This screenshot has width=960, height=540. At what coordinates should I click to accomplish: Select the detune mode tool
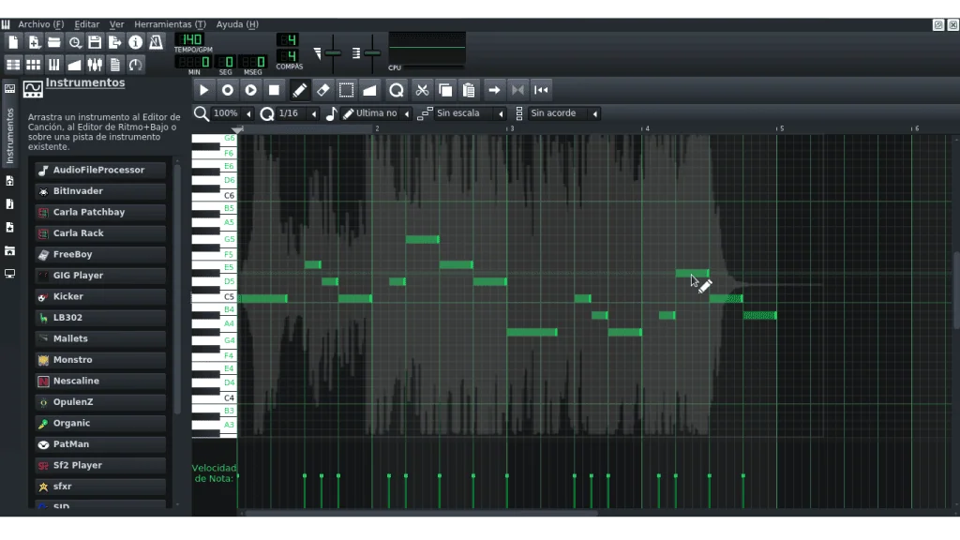tap(369, 90)
